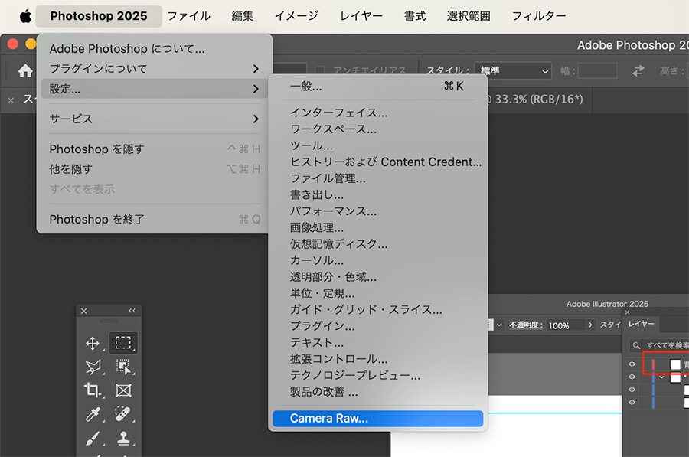Open ツール… preferences
Image resolution: width=689 pixels, height=457 pixels.
tap(378, 145)
